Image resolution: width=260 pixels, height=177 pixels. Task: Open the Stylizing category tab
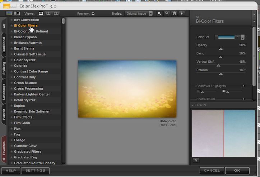pyautogui.click(x=4, y=68)
